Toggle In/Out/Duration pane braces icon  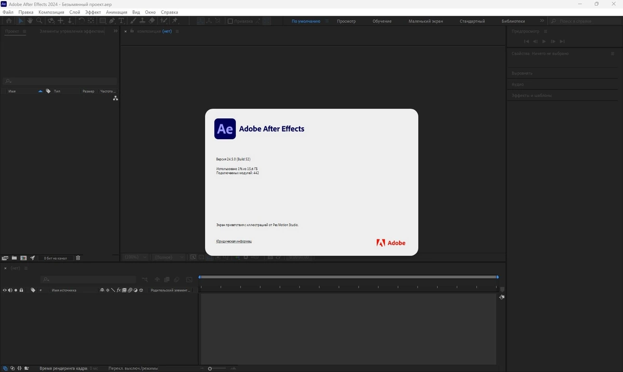[19, 368]
